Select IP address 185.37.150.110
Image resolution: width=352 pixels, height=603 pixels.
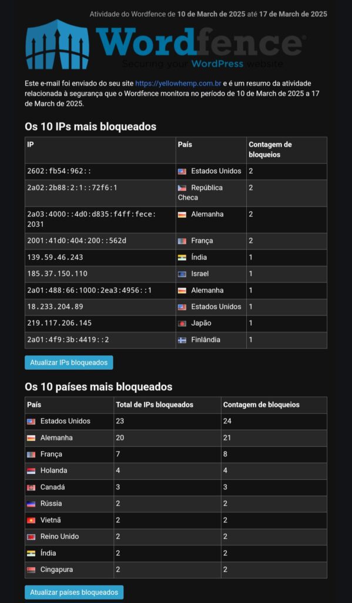point(57,274)
